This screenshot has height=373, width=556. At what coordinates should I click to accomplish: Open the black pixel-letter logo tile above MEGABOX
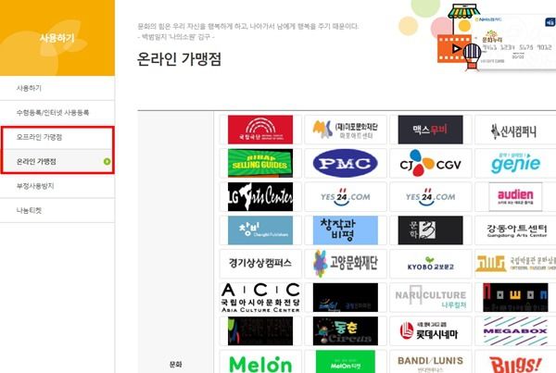coord(515,297)
